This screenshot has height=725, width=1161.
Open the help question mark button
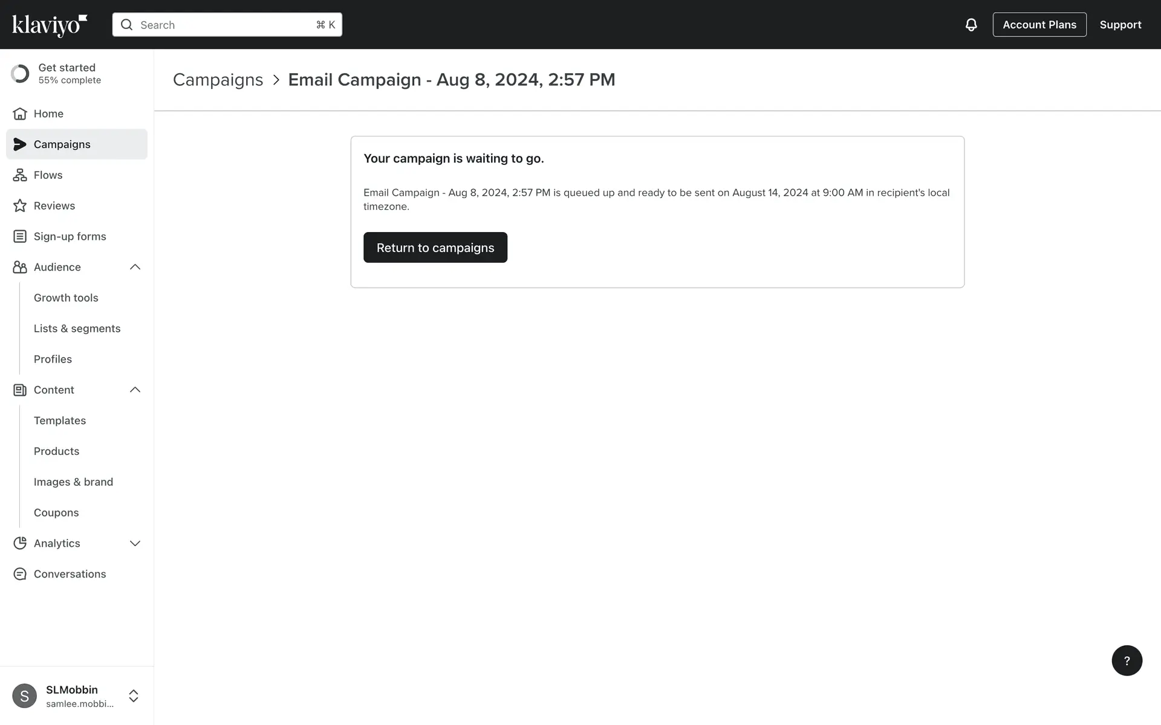[x=1127, y=660]
